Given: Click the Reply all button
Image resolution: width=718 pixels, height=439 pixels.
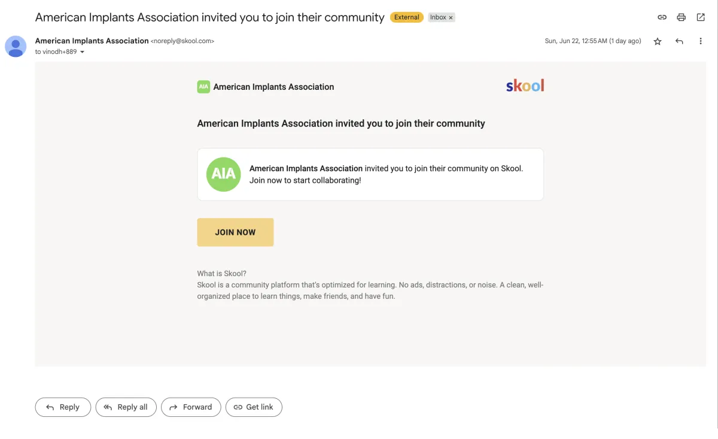Looking at the screenshot, I should pyautogui.click(x=126, y=407).
